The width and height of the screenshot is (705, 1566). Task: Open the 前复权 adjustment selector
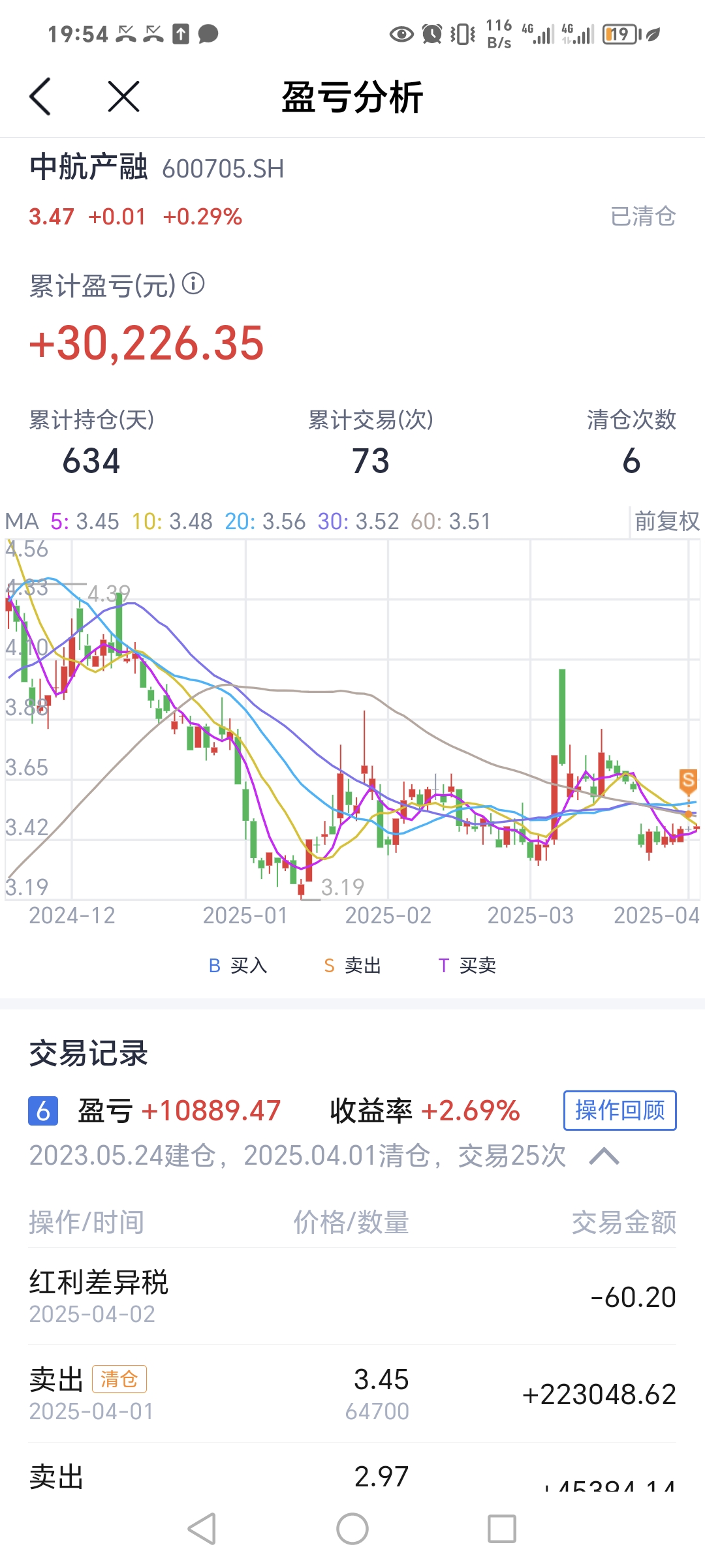coord(666,521)
